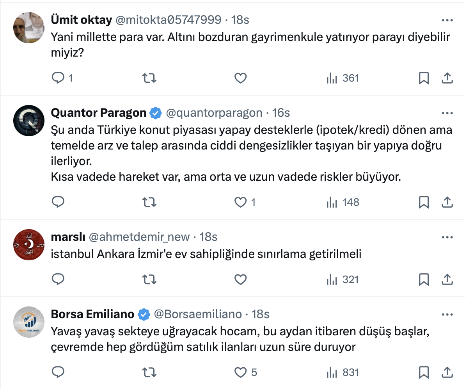Viewport: 465px width, 388px height.
Task: Open more options on Quantor Paragon's tweet
Action: click(x=447, y=113)
